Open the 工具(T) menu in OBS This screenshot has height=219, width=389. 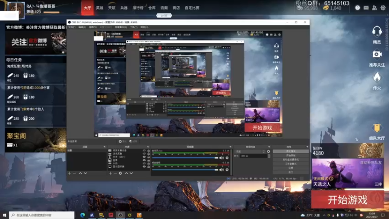tap(133, 27)
